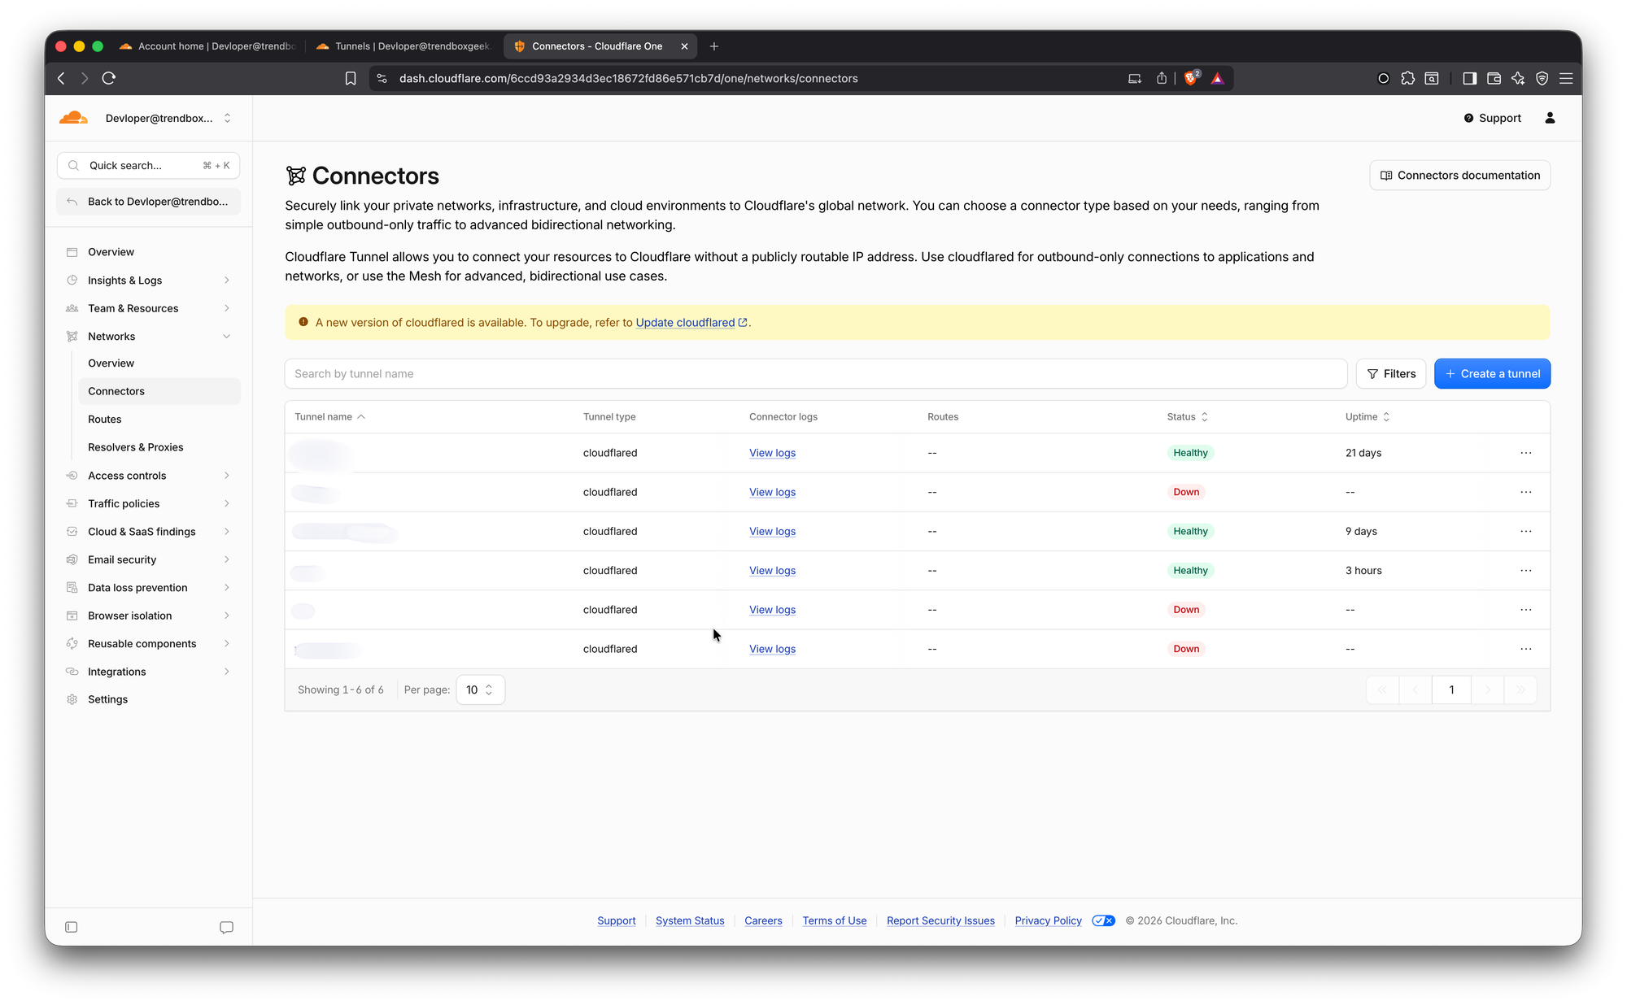Click the share icon in address bar
This screenshot has width=1627, height=1005.
(1162, 78)
